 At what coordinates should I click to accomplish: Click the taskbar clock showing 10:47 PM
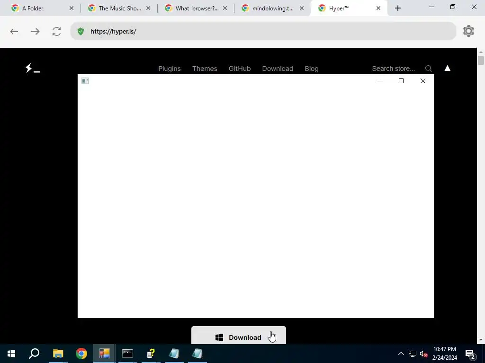444,354
